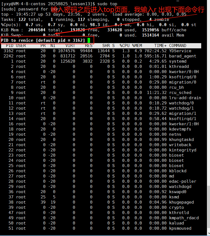Viewport: 210px width, 236px height.
Task: Click the 595:16.71 time value
Action: [x=155, y=56]
